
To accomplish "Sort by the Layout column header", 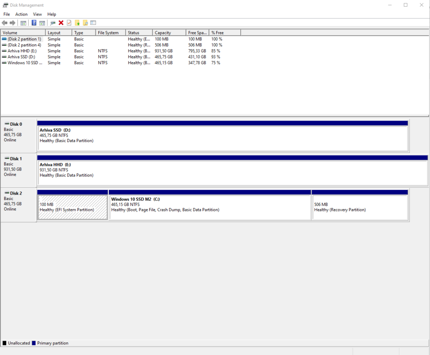I will [59, 33].
